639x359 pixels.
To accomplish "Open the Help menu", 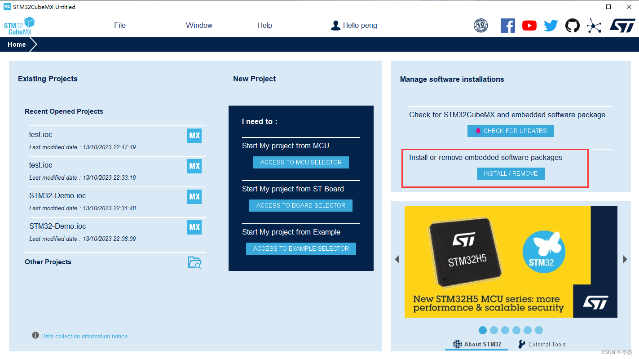I will pyautogui.click(x=265, y=26).
